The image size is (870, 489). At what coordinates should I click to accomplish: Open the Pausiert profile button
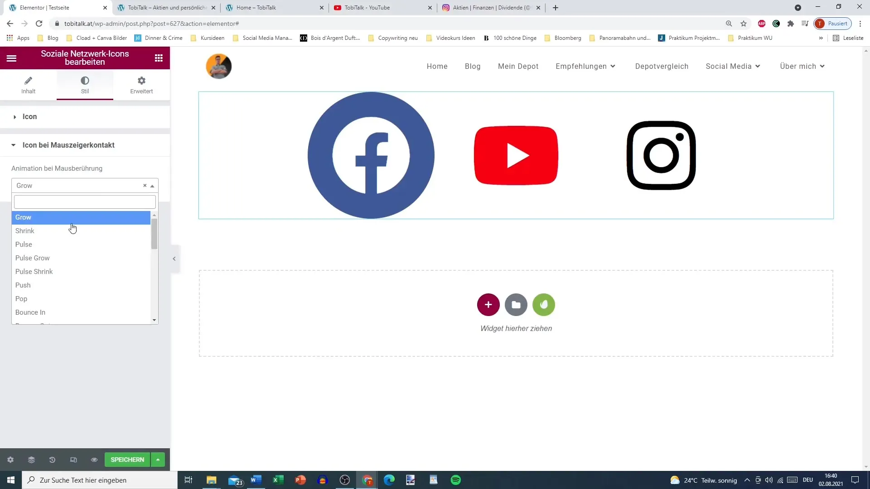click(x=833, y=24)
